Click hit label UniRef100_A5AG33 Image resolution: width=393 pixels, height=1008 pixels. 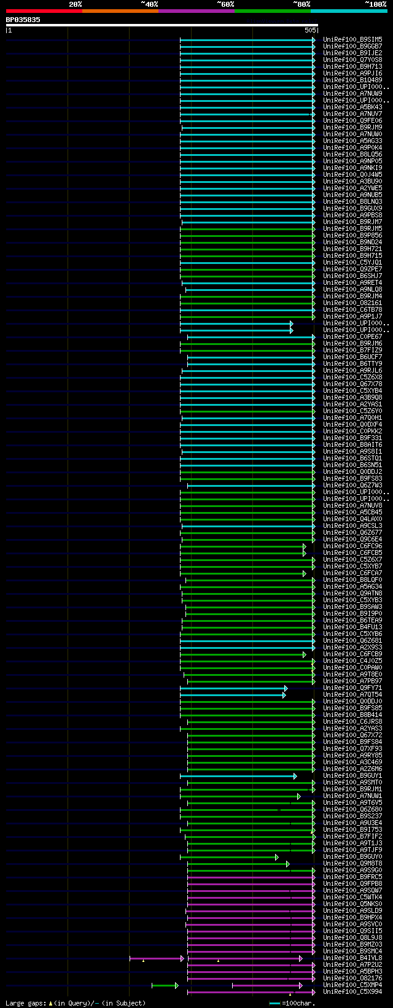(352, 141)
